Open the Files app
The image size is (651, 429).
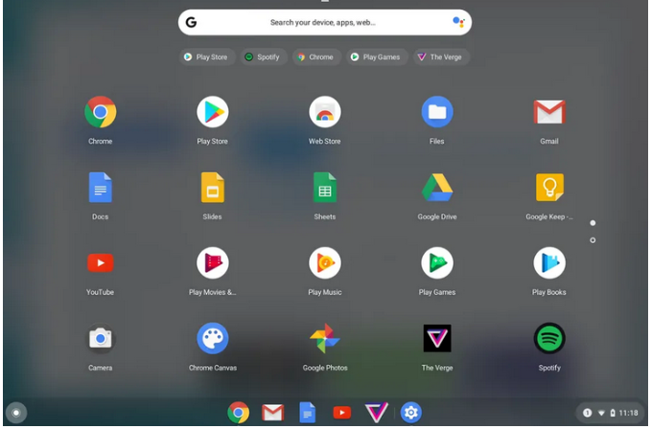click(437, 112)
